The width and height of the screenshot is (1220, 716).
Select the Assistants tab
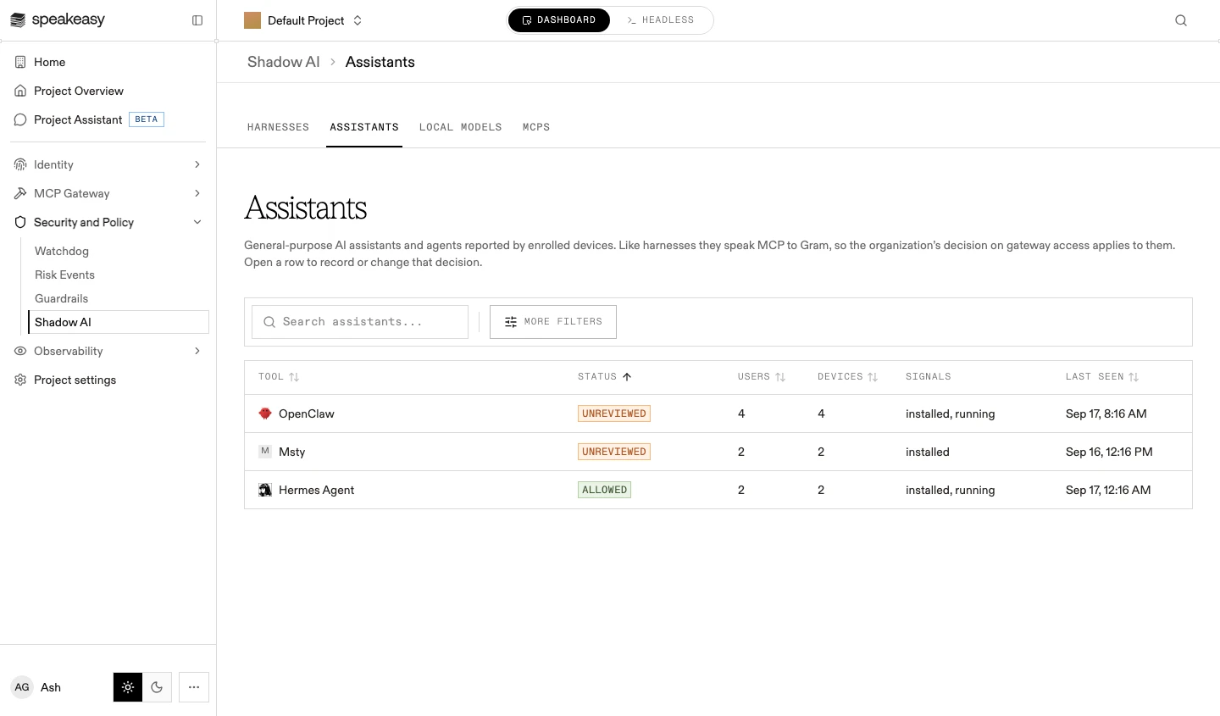(364, 127)
